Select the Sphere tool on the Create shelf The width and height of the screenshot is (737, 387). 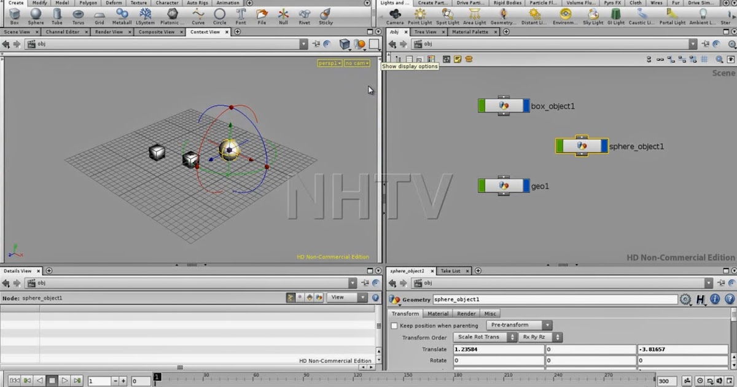tap(36, 14)
